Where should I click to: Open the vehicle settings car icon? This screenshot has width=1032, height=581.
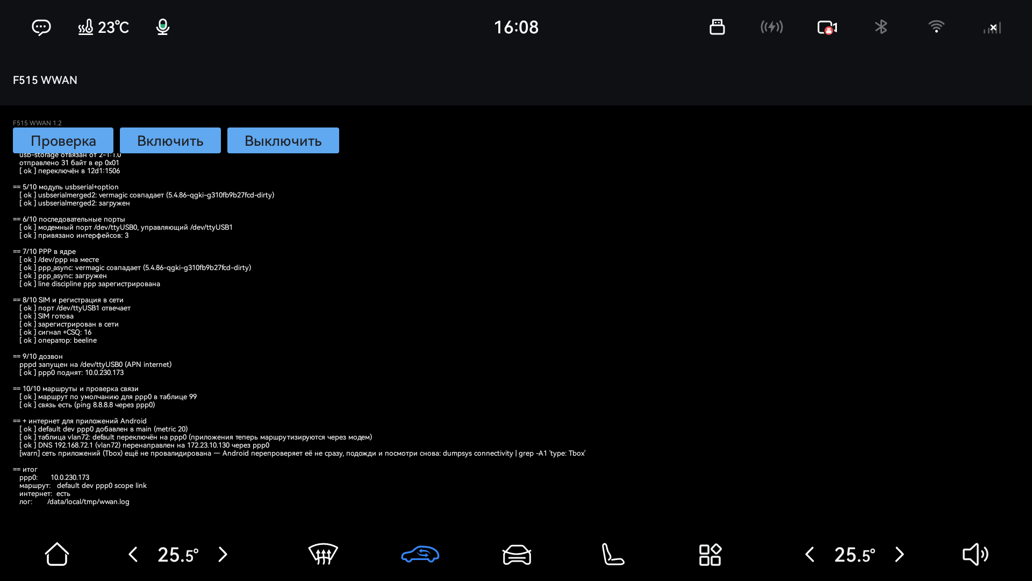(x=517, y=555)
